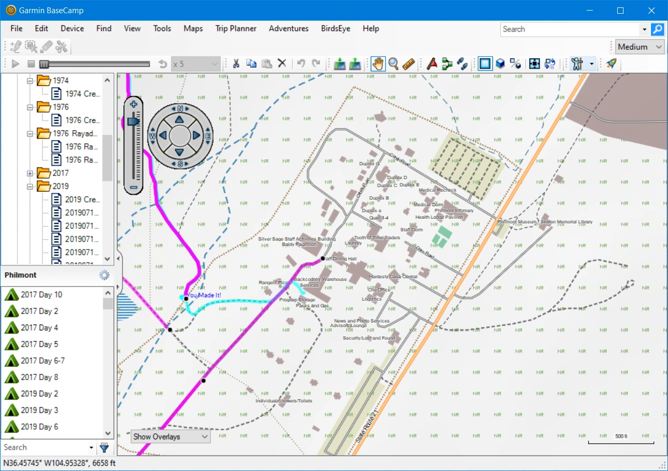Screen dimensions: 668x471
Task: Toggle the Hand pan tool
Action: click(x=378, y=64)
